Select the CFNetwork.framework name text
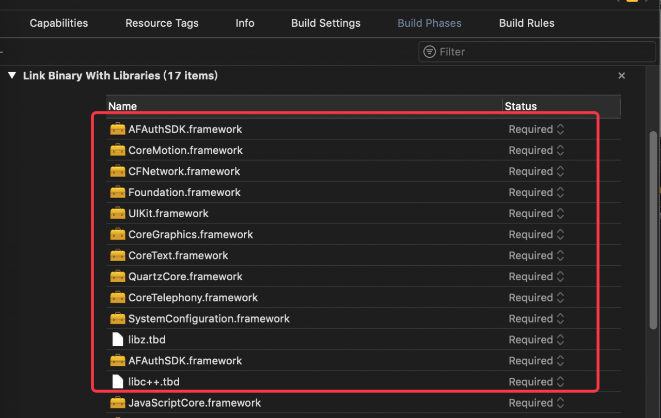 [x=184, y=171]
